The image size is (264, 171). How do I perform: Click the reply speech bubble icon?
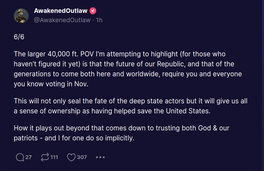[x=20, y=157]
